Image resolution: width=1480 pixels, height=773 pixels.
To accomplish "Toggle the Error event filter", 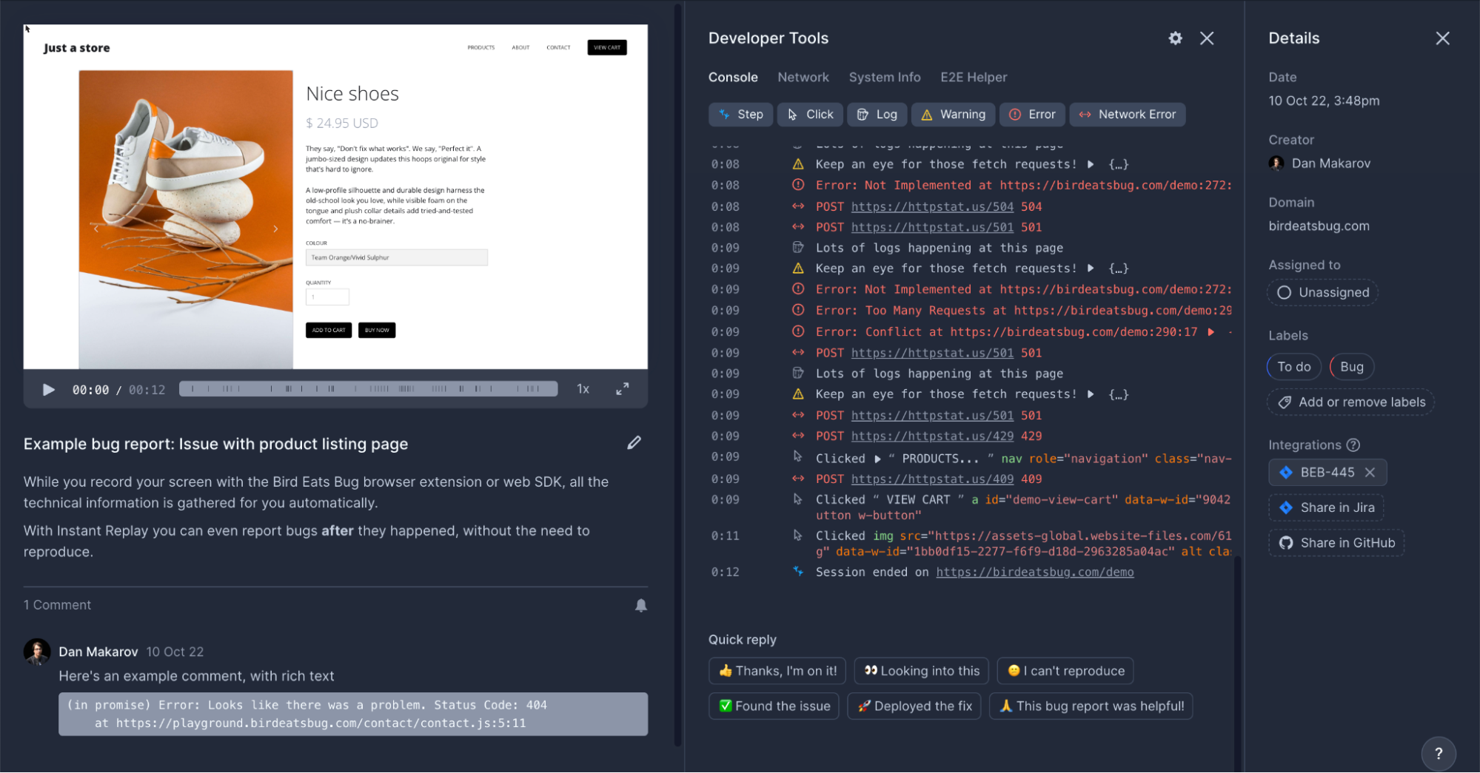I will click(x=1032, y=114).
